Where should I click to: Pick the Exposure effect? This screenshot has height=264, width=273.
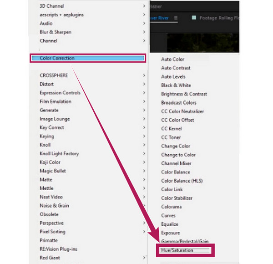(x=171, y=233)
